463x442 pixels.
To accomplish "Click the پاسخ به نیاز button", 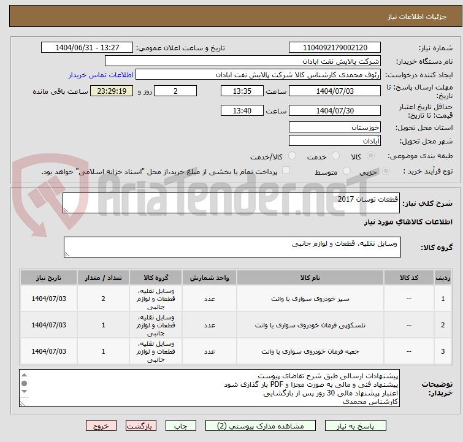I will tap(355, 426).
